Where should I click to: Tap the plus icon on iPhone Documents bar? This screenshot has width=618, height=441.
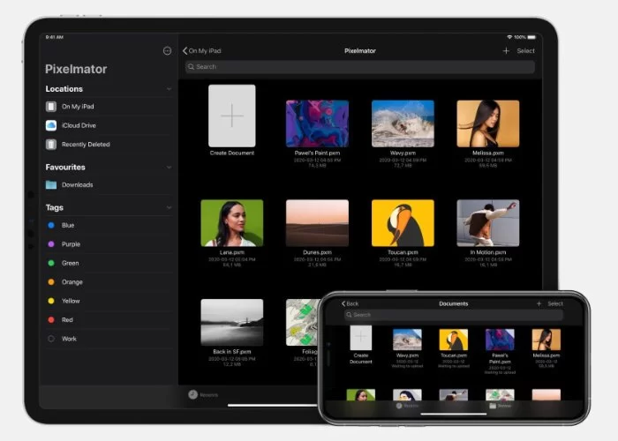pyautogui.click(x=539, y=303)
